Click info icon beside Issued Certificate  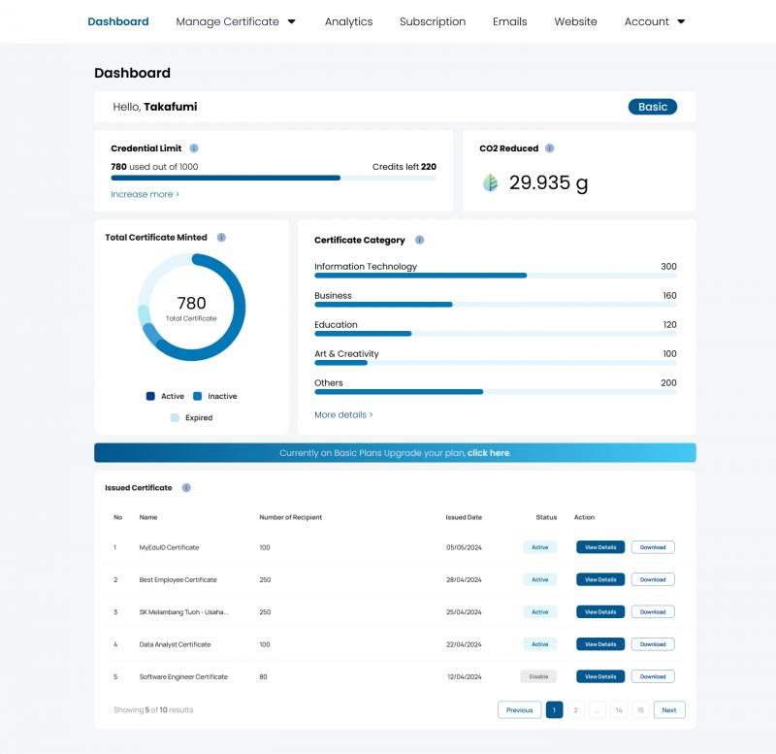pos(186,488)
